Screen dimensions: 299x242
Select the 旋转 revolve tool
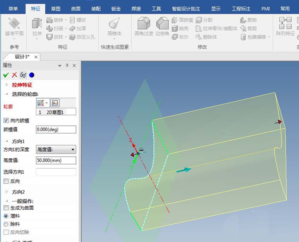55,20
